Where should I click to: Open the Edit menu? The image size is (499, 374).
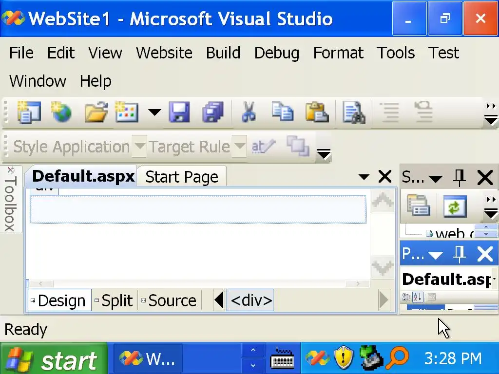[61, 53]
